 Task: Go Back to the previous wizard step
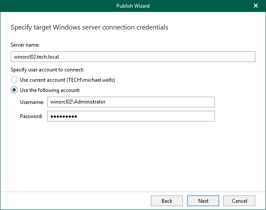pyautogui.click(x=167, y=201)
